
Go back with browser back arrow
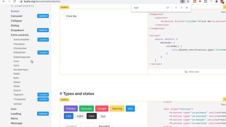coord(4,1)
